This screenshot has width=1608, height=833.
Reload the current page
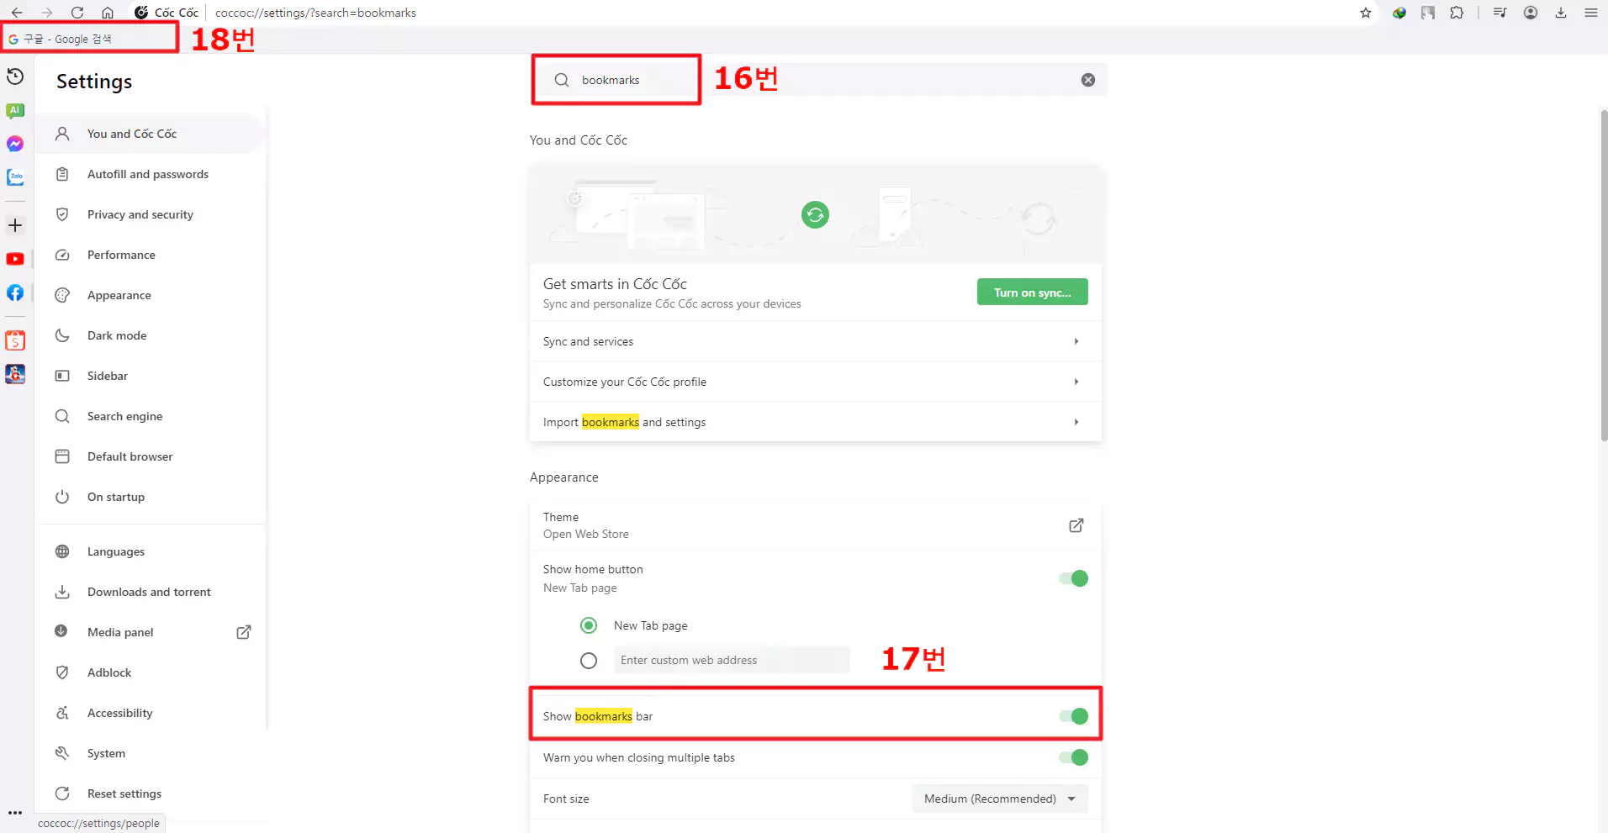77,13
